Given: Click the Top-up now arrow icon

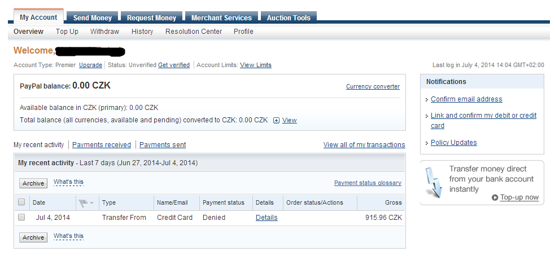Looking at the screenshot, I should 495,197.
